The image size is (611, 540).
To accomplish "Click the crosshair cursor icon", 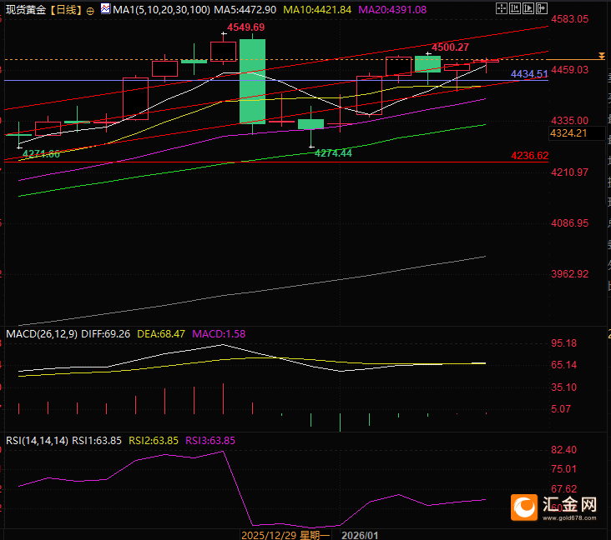I will [x=502, y=8].
